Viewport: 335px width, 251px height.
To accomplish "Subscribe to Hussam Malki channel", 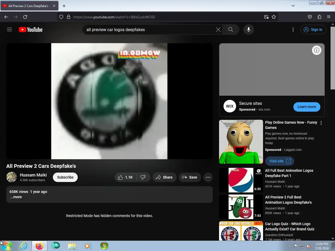I will pyautogui.click(x=65, y=177).
